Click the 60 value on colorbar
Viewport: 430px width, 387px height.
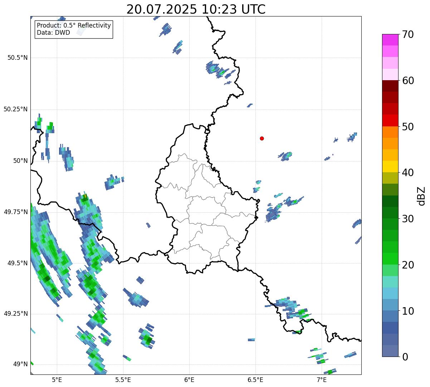point(408,81)
